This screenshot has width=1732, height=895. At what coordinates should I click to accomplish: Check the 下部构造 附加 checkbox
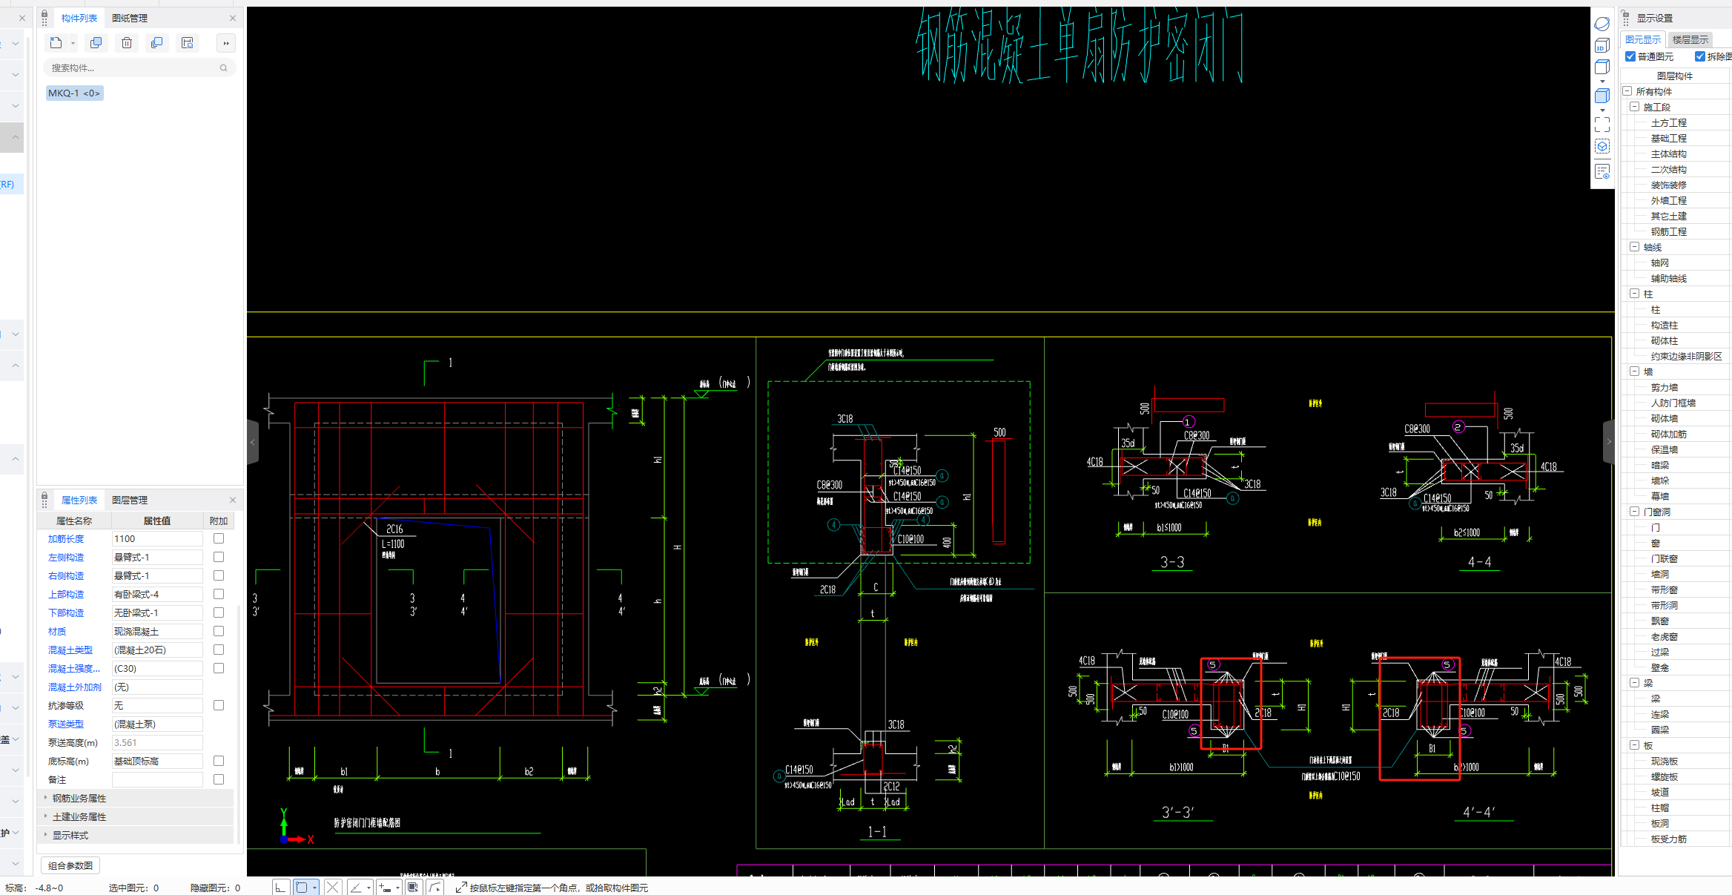click(x=219, y=612)
